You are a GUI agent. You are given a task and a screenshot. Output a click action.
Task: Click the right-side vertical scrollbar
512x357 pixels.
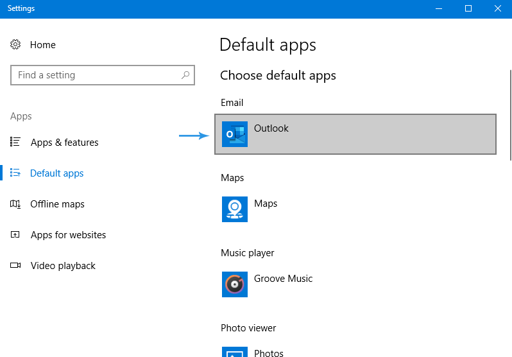point(510,115)
